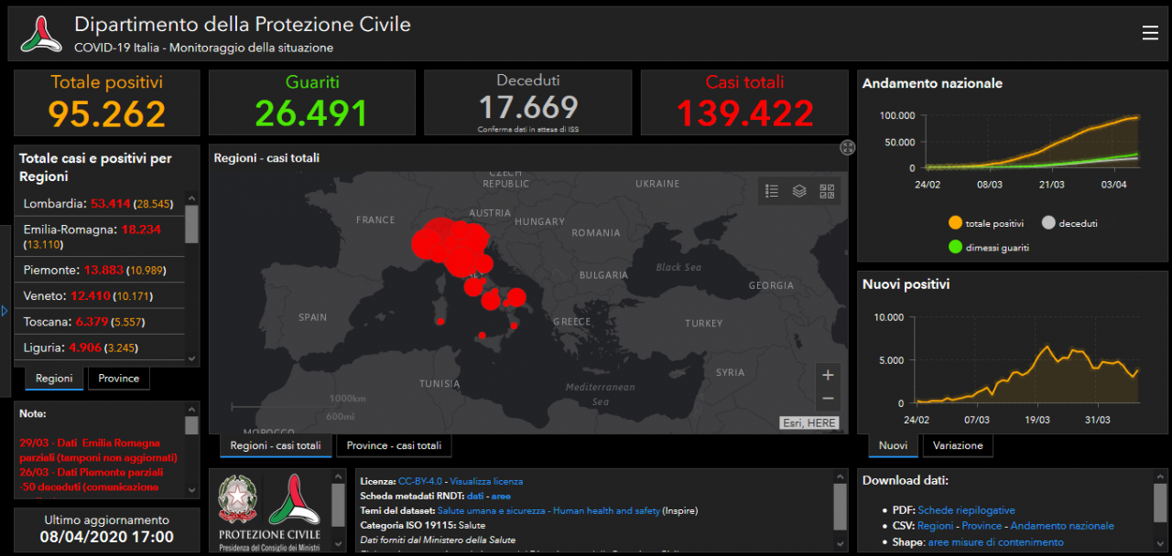This screenshot has width=1172, height=556.
Task: Toggle dimessi guariti series in legend
Action: click(955, 247)
